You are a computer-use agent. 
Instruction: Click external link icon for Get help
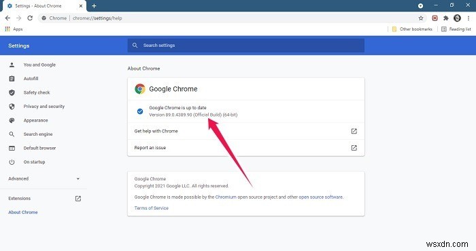(x=354, y=131)
